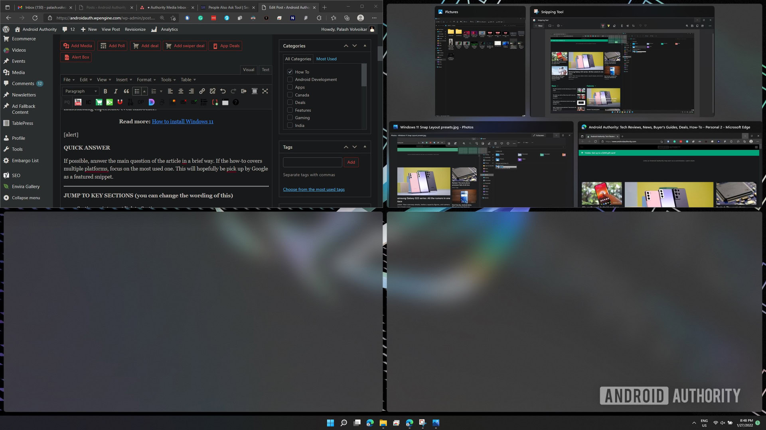Check the Canada category
Screen dimensions: 766x430
290,95
